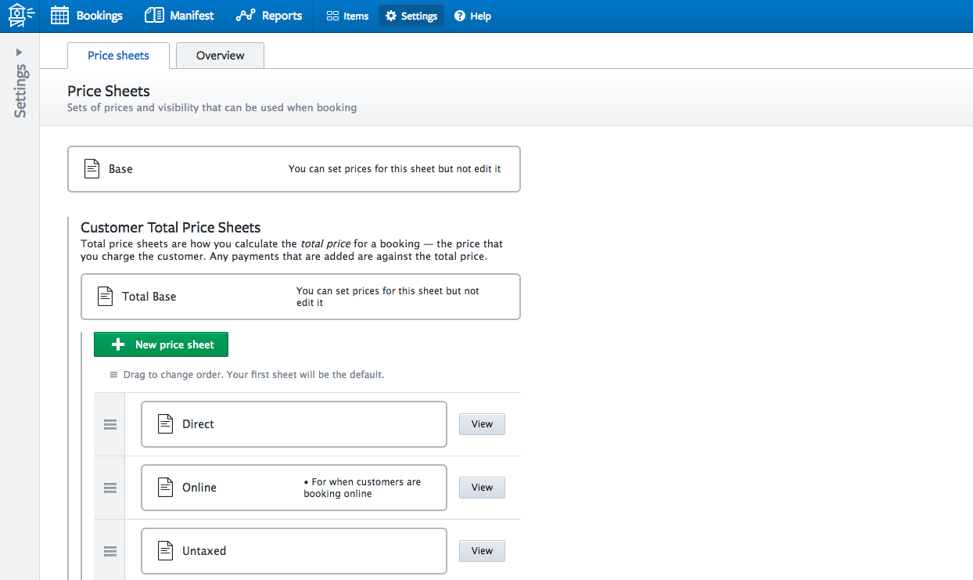Click the Bookings calendar icon
973x580 pixels.
[60, 16]
